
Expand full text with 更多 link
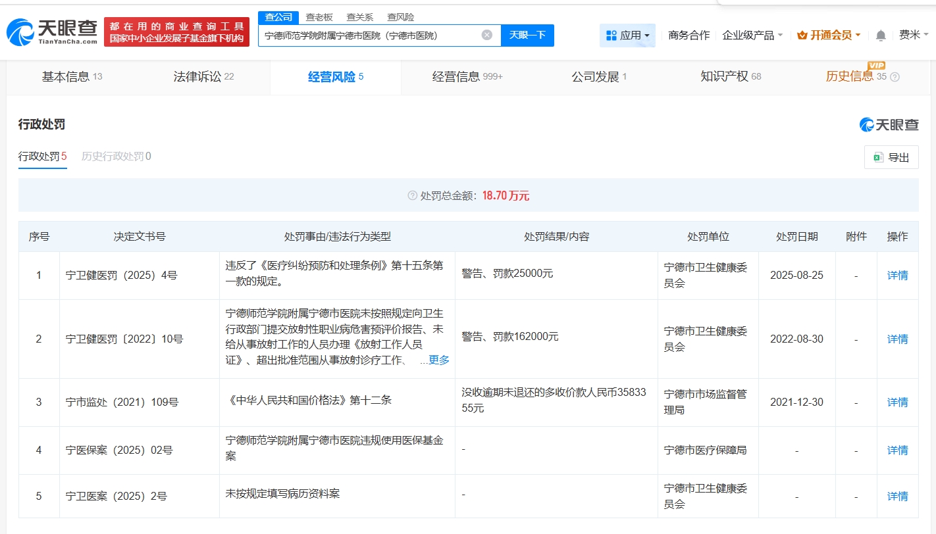(438, 360)
